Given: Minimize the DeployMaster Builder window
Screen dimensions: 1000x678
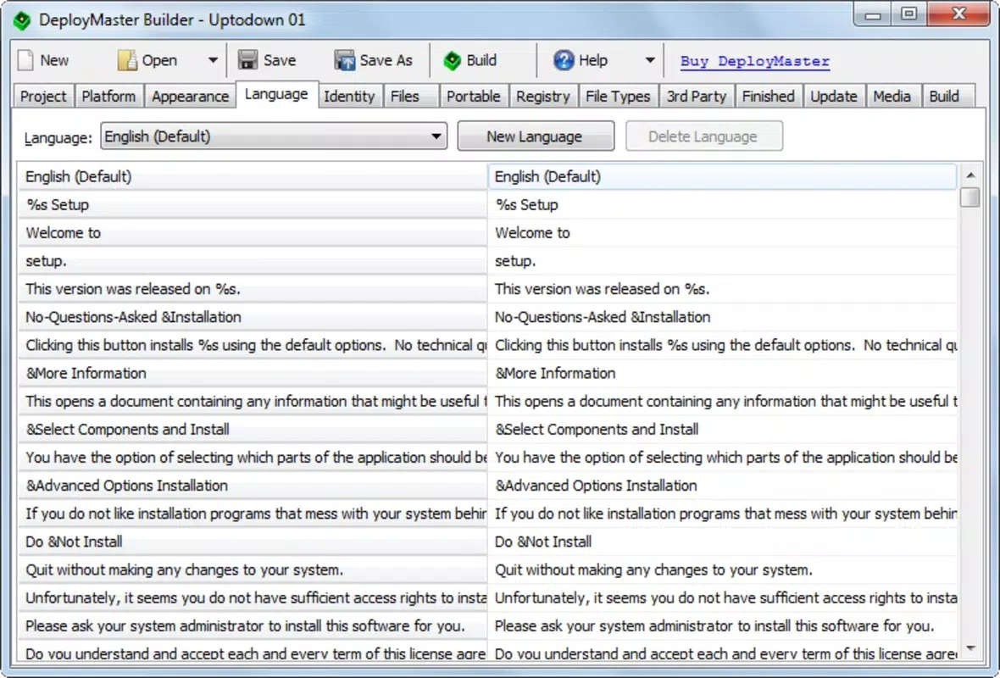Looking at the screenshot, I should tap(872, 14).
